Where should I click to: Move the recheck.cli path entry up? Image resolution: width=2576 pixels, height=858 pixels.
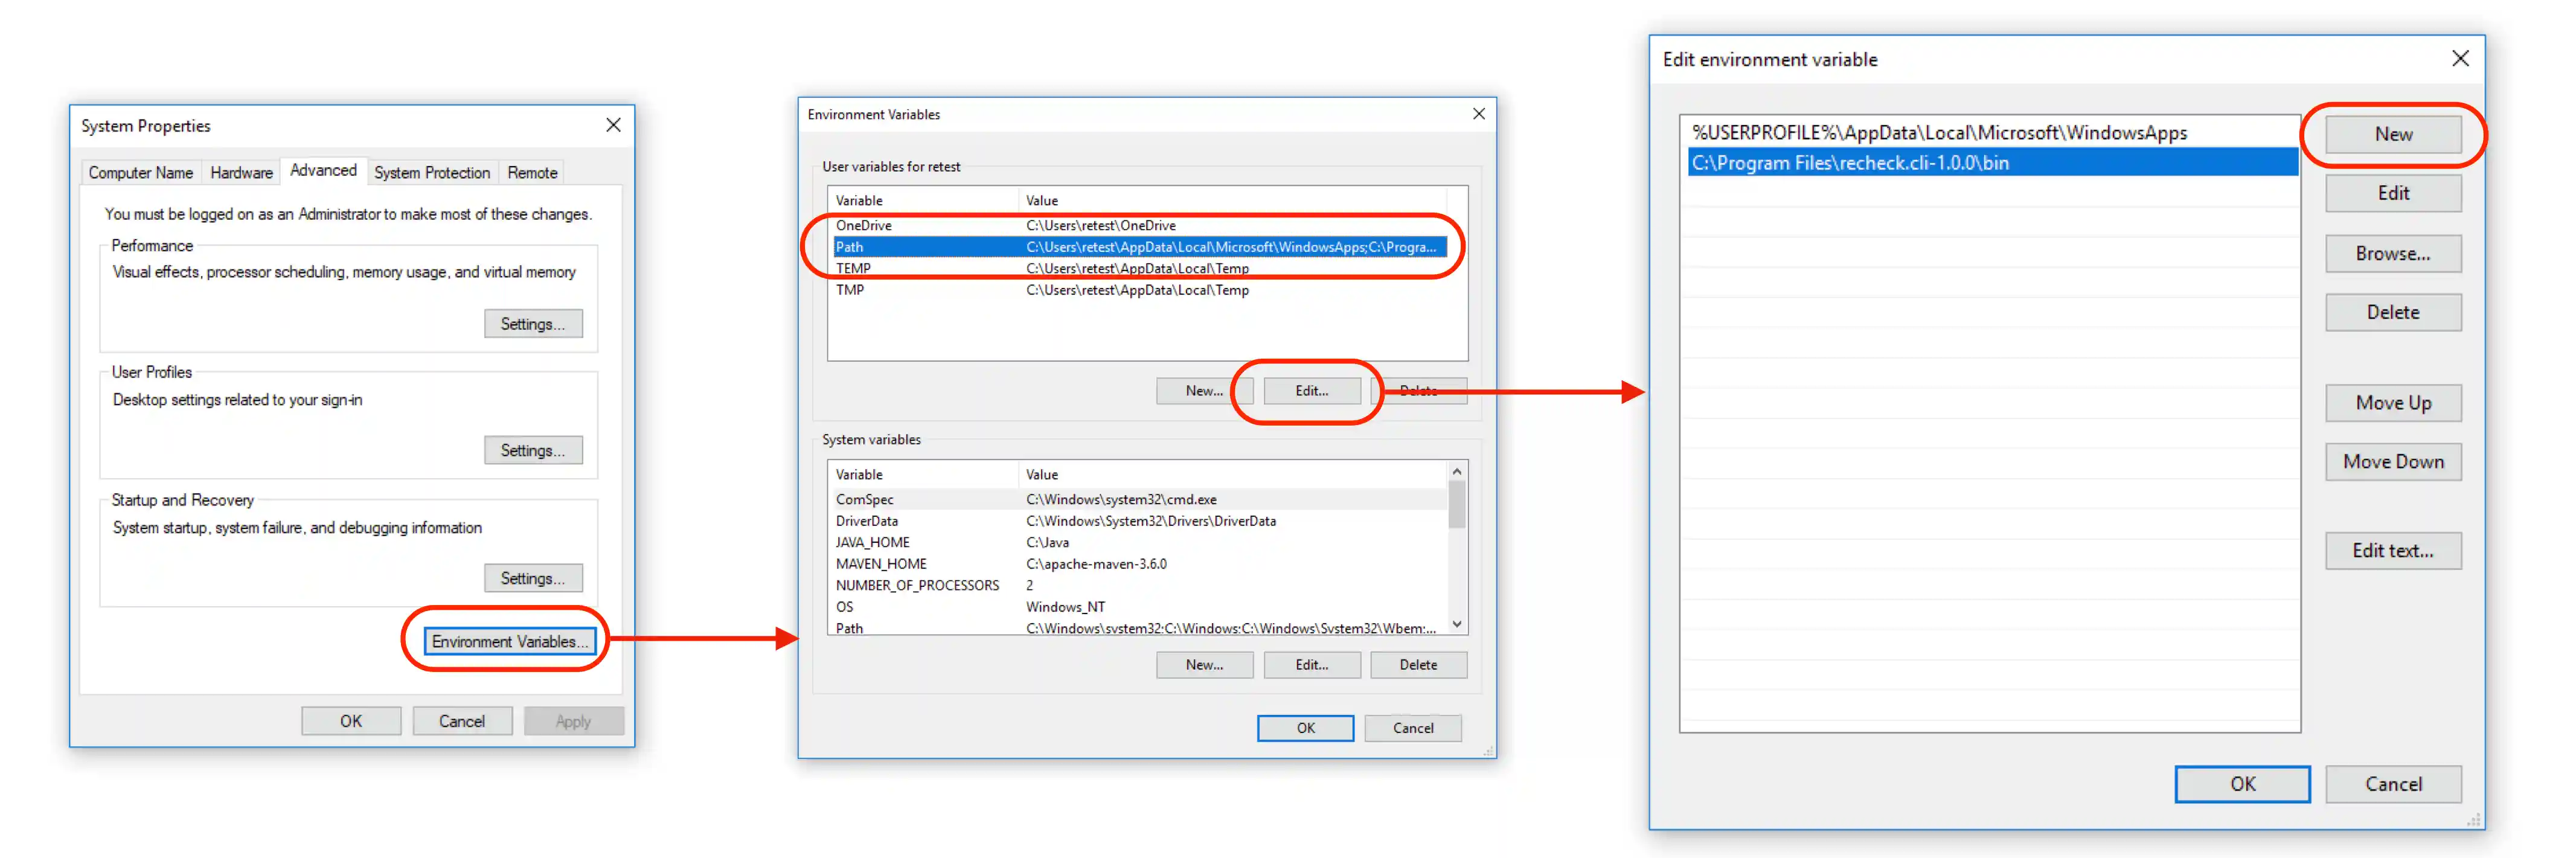pyautogui.click(x=2392, y=402)
